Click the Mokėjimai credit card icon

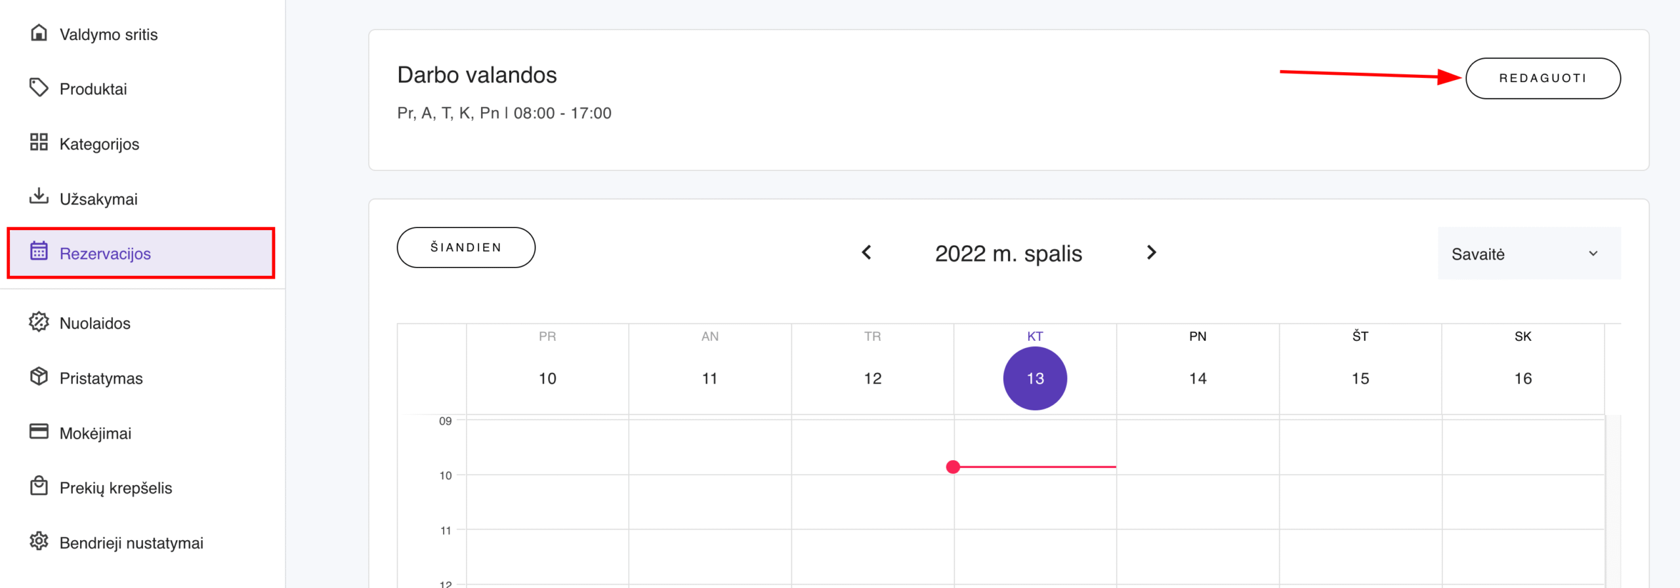click(39, 431)
